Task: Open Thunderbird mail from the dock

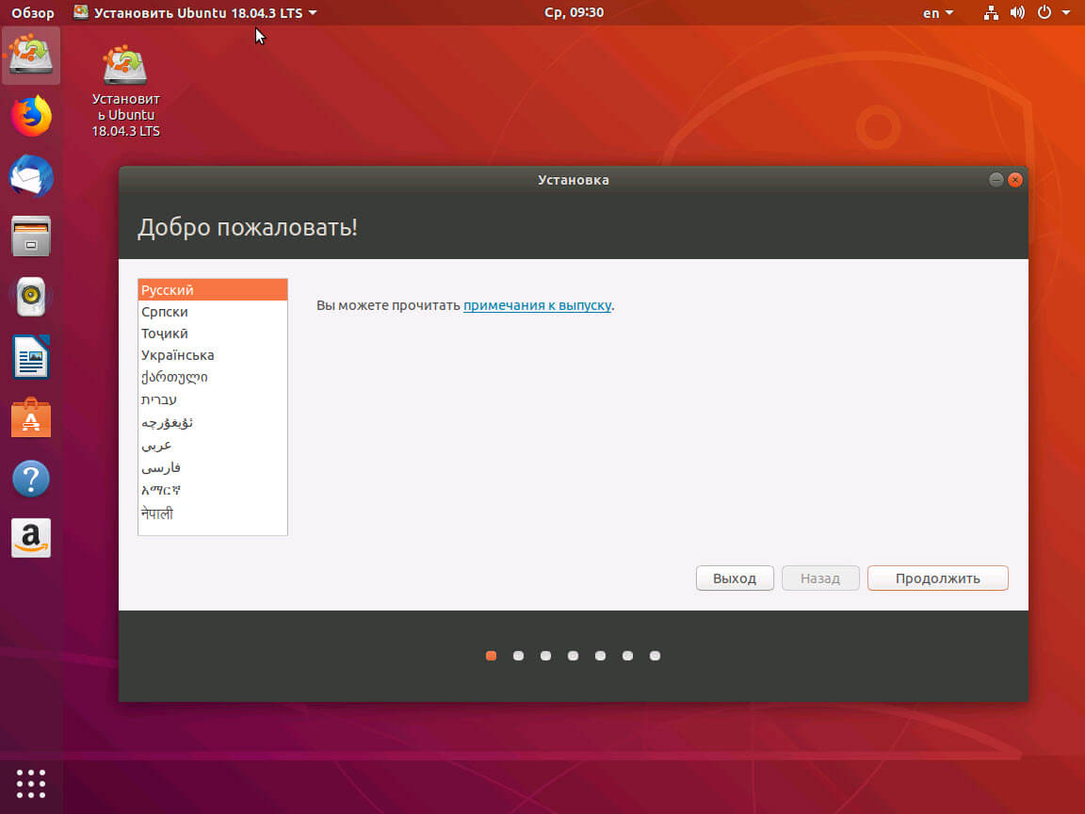Action: pyautogui.click(x=31, y=176)
